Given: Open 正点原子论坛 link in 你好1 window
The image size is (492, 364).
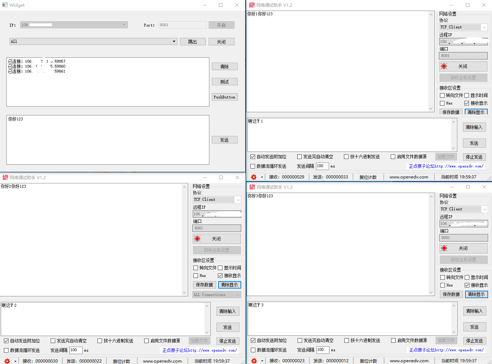Looking at the screenshot, I should [446, 166].
